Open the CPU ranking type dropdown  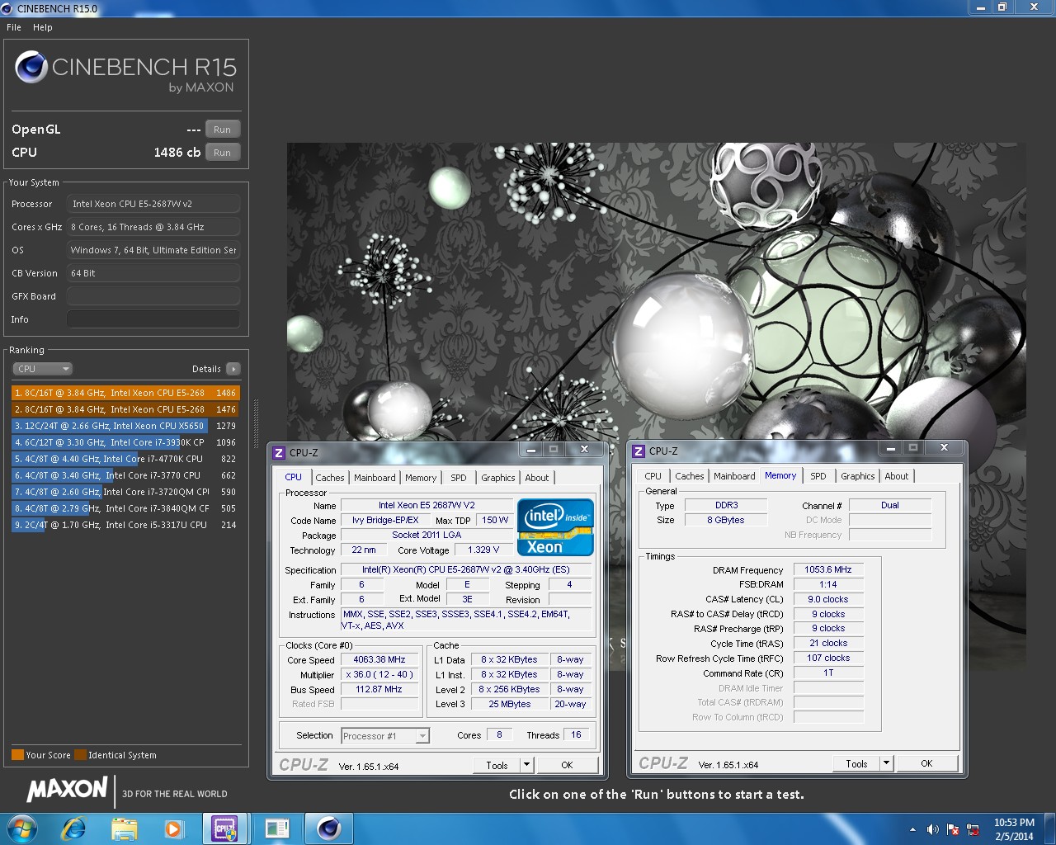click(42, 369)
